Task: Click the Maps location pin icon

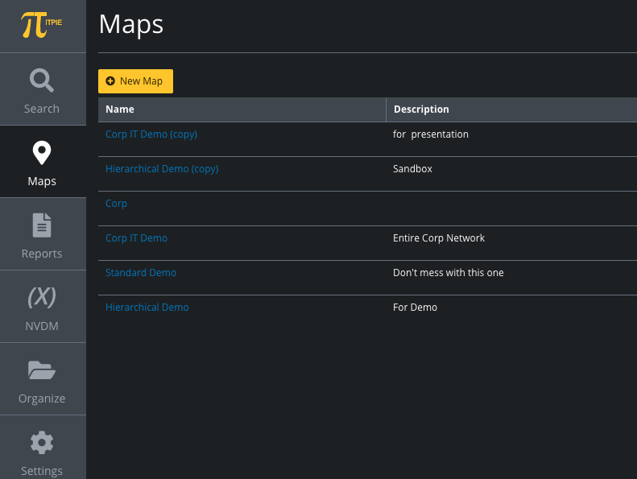Action: pos(42,153)
